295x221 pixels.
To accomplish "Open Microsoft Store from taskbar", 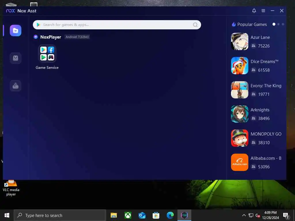I will [156, 215].
